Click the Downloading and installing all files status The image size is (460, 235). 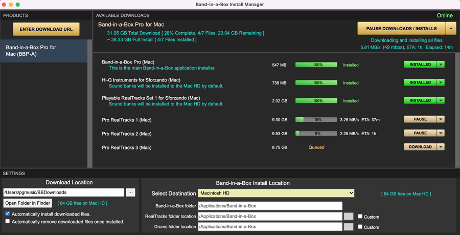407,40
